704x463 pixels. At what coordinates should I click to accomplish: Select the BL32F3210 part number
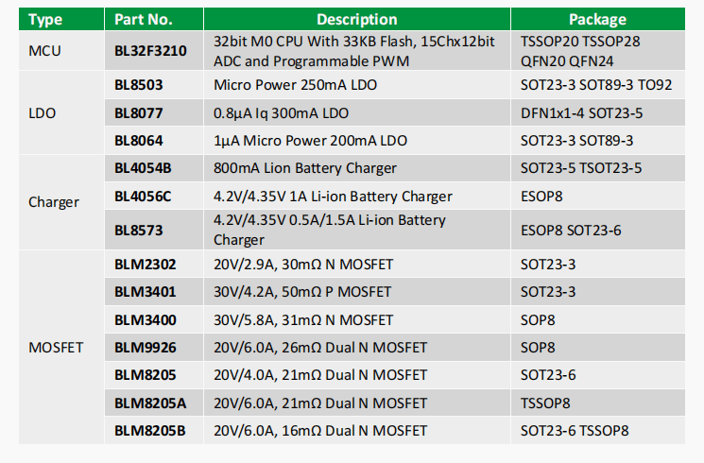(x=151, y=51)
